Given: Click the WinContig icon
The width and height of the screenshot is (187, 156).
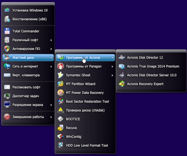Looking at the screenshot, I should tap(60, 137).
